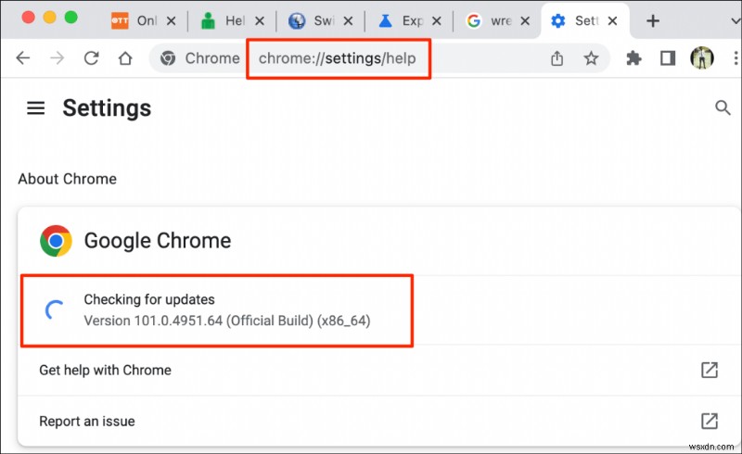Open 'Report an issue' row
This screenshot has width=742, height=454.
pos(378,421)
